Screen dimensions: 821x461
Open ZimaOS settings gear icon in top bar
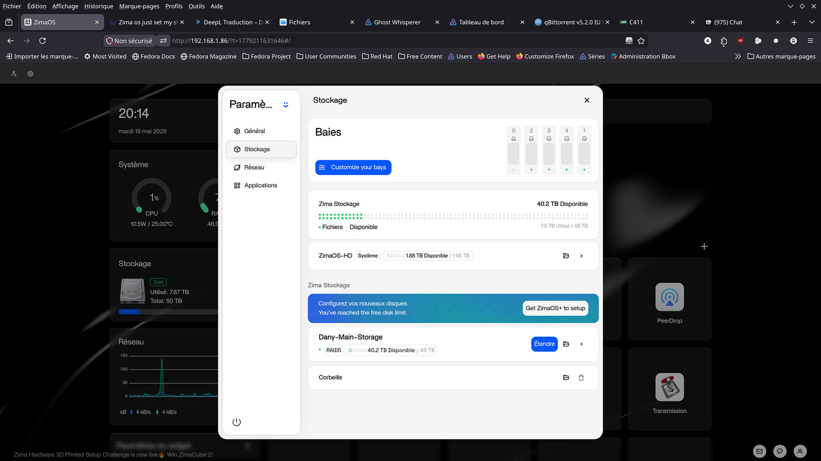tap(31, 74)
